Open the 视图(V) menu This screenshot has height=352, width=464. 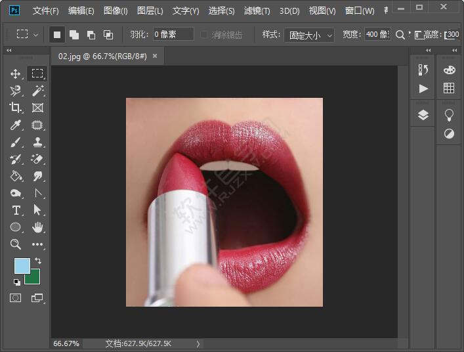(322, 11)
